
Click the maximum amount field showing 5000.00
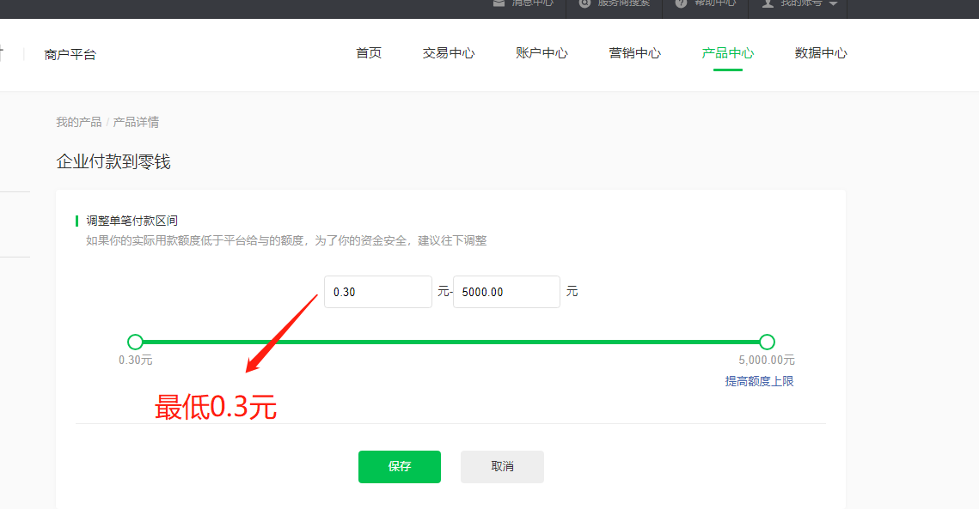tap(506, 292)
